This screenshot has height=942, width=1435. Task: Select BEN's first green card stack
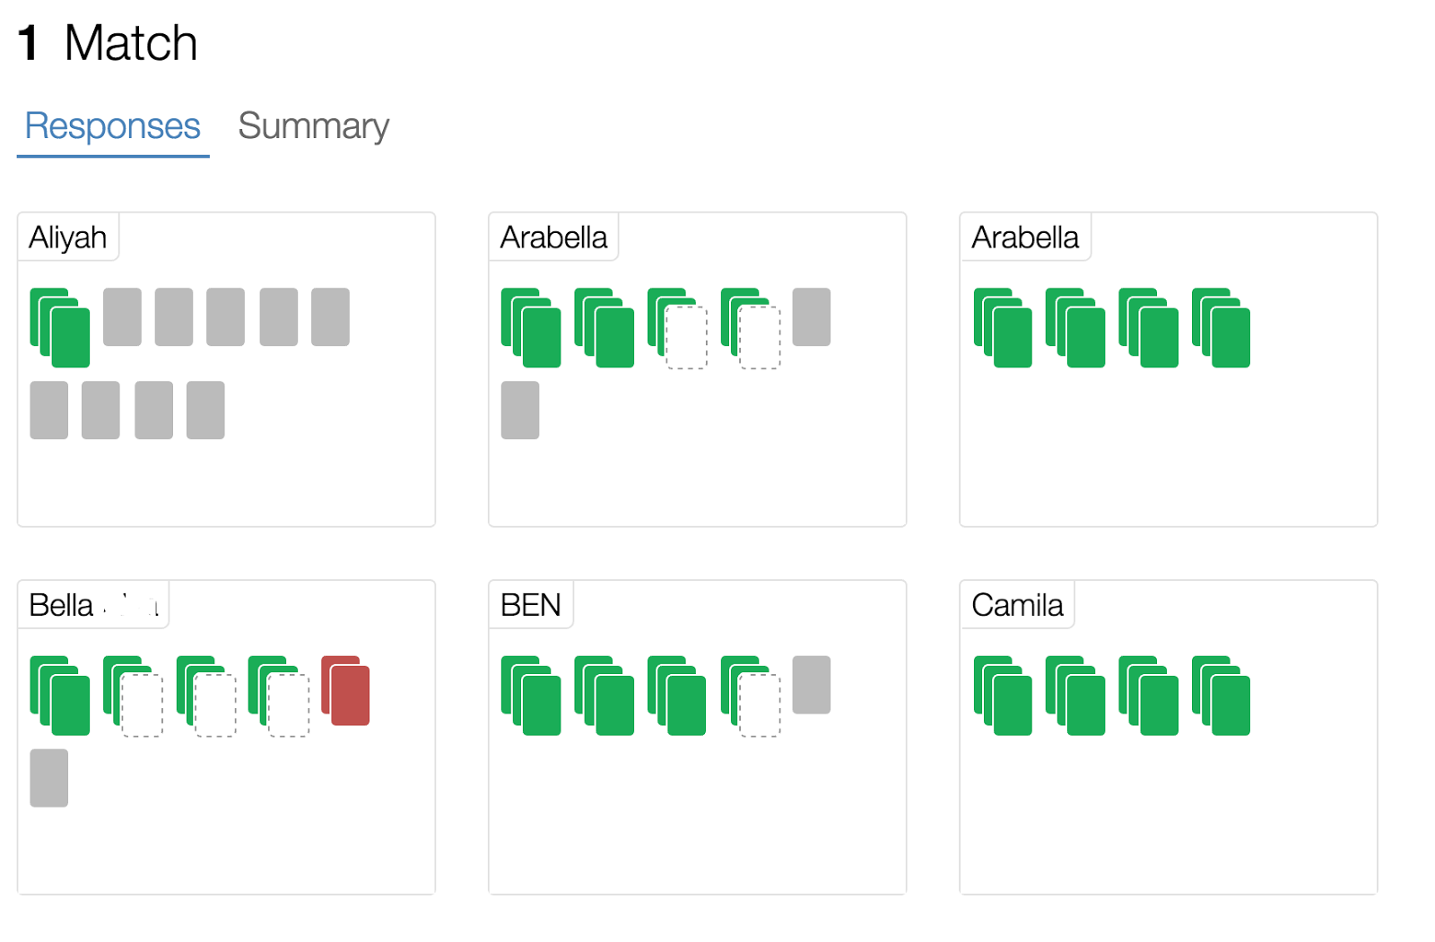(x=531, y=696)
